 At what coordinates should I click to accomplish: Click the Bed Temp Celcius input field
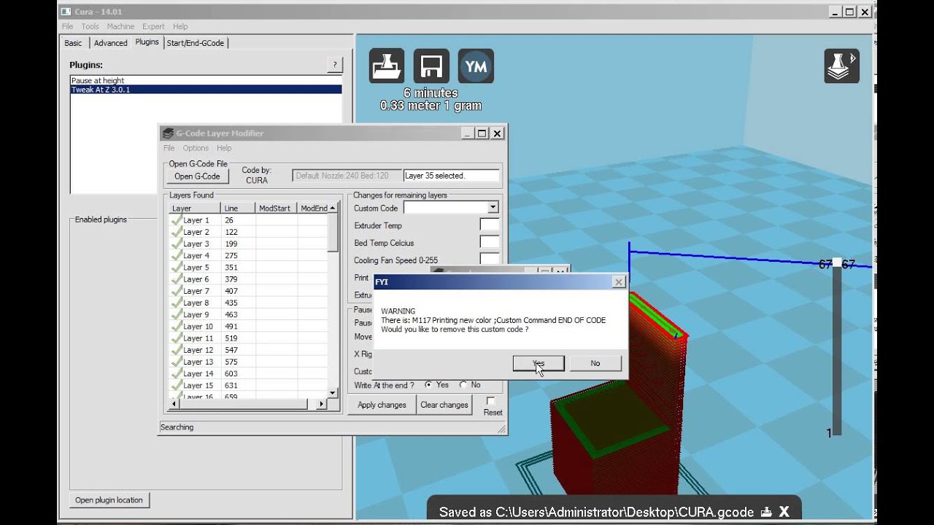coord(489,243)
